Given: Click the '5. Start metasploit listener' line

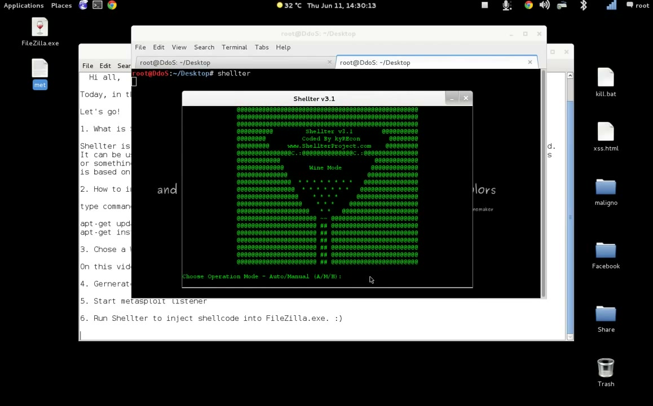Looking at the screenshot, I should [x=143, y=301].
